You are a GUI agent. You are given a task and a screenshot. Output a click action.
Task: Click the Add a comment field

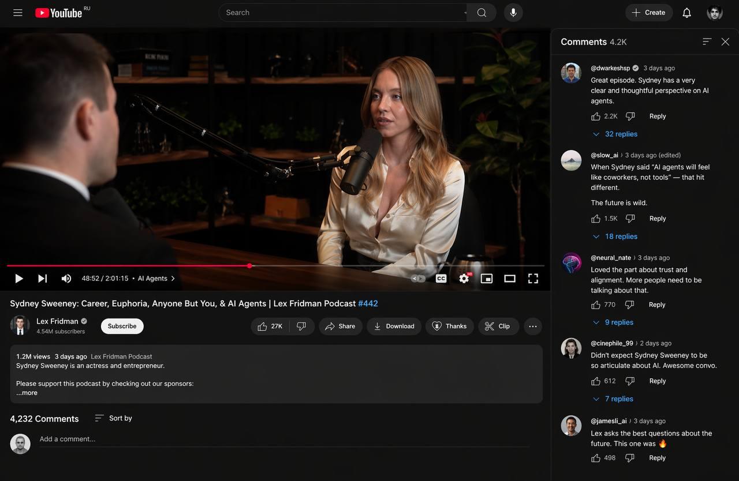click(284, 439)
